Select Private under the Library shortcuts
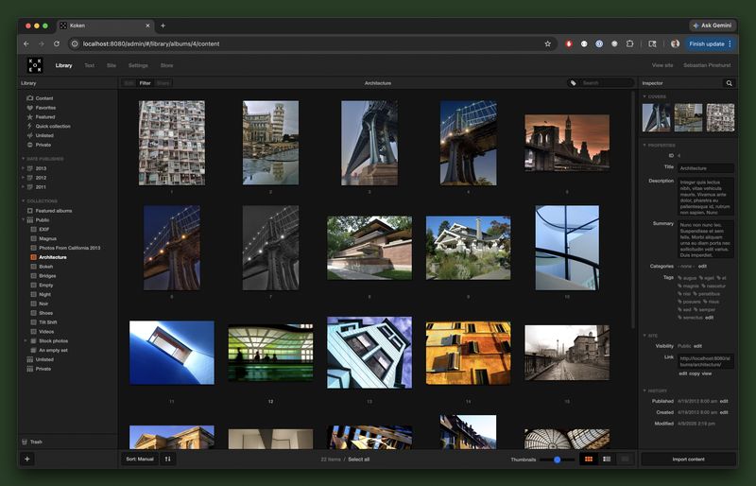This screenshot has height=486, width=756. [43, 145]
